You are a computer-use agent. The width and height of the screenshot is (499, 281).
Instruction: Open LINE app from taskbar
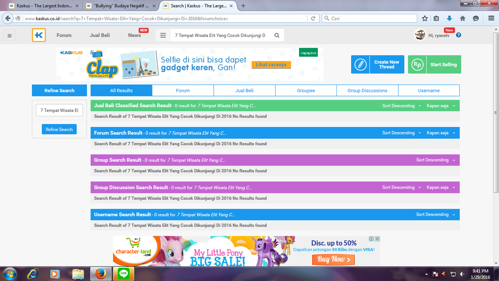click(x=123, y=274)
